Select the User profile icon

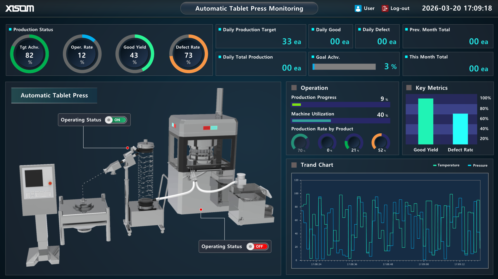click(358, 8)
